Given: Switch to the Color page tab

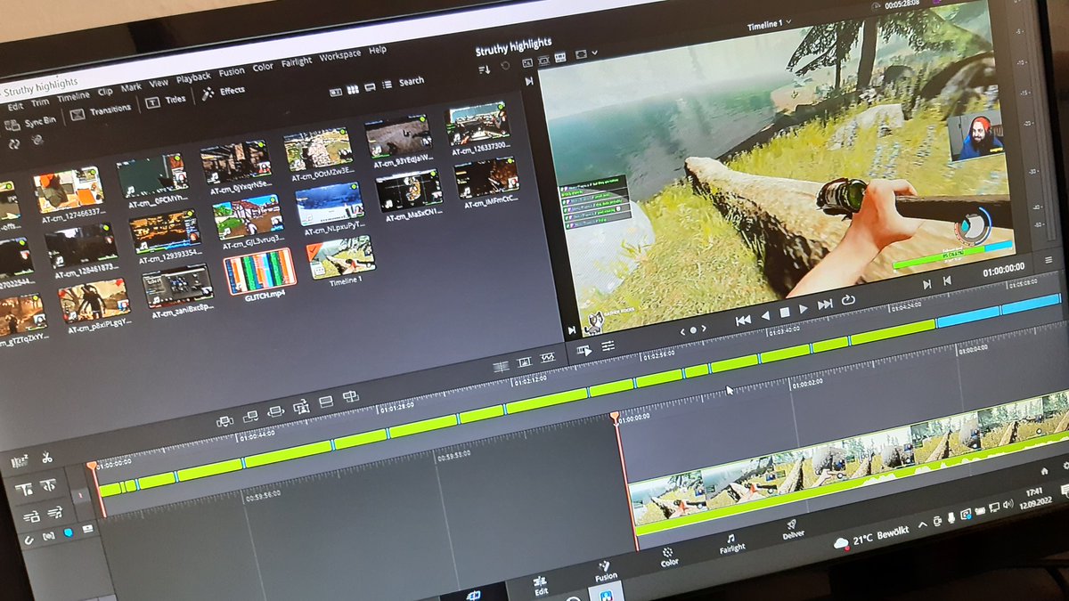Looking at the screenshot, I should pos(668,556).
